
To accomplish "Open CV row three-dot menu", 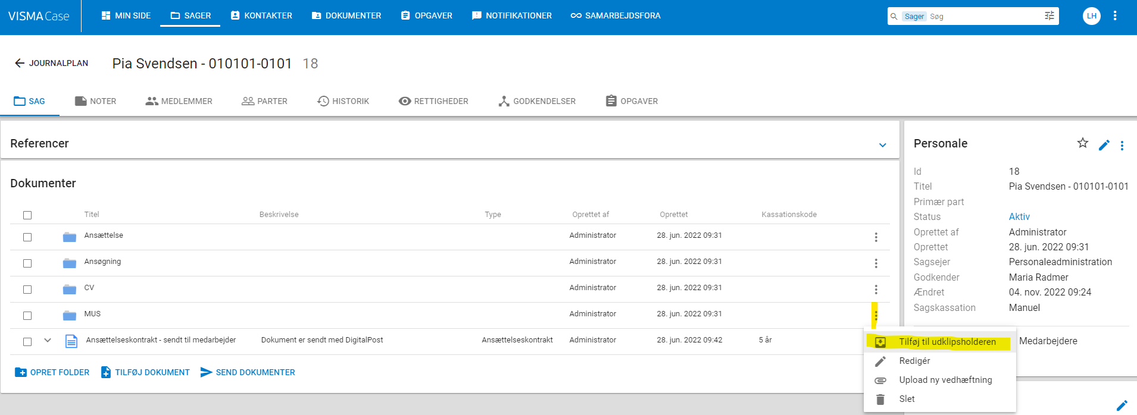I will click(876, 290).
